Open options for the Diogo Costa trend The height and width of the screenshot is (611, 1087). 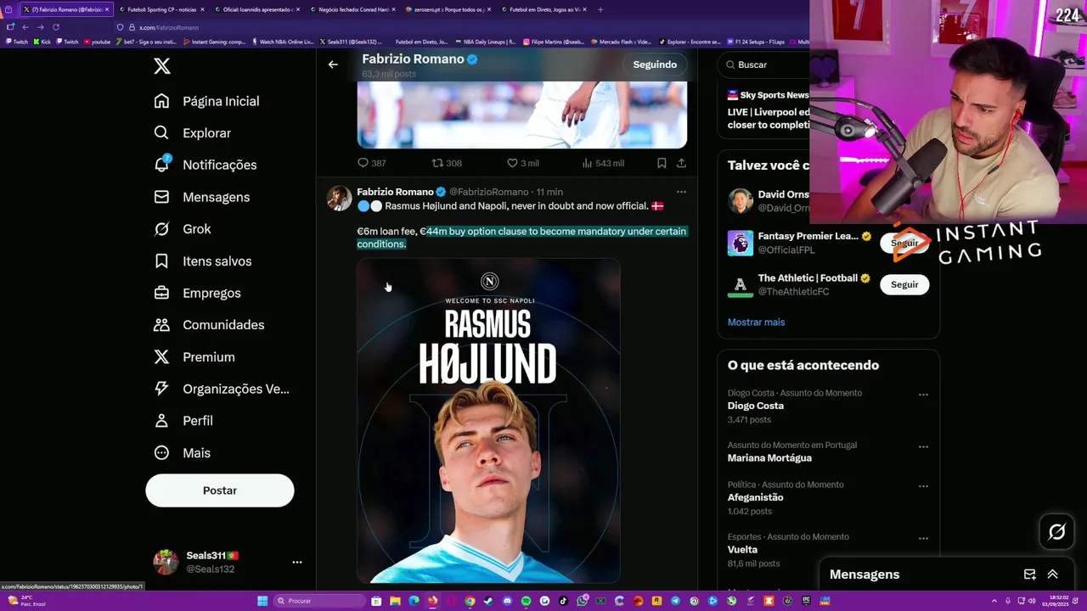pyautogui.click(x=923, y=395)
